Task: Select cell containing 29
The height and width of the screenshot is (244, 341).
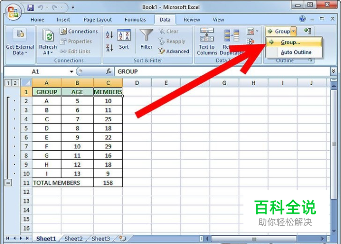Action: [x=108, y=146]
